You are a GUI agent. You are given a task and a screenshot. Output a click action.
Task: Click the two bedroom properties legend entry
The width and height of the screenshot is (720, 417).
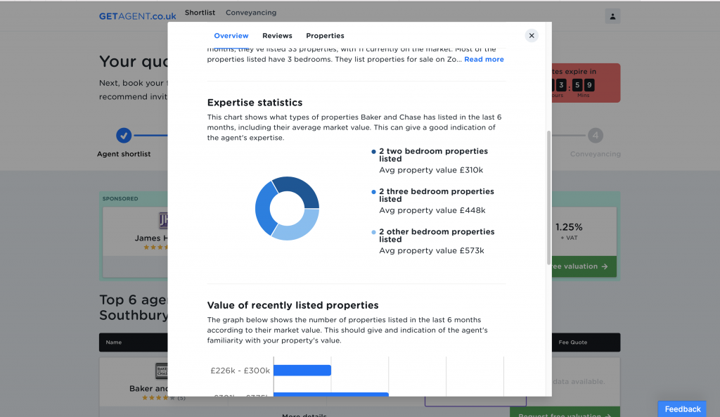tap(432, 155)
